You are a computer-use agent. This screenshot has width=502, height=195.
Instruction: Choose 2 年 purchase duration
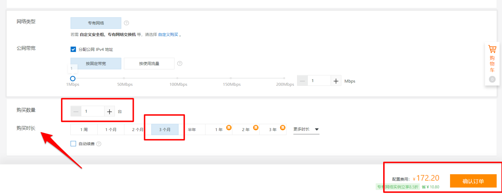[x=246, y=130]
